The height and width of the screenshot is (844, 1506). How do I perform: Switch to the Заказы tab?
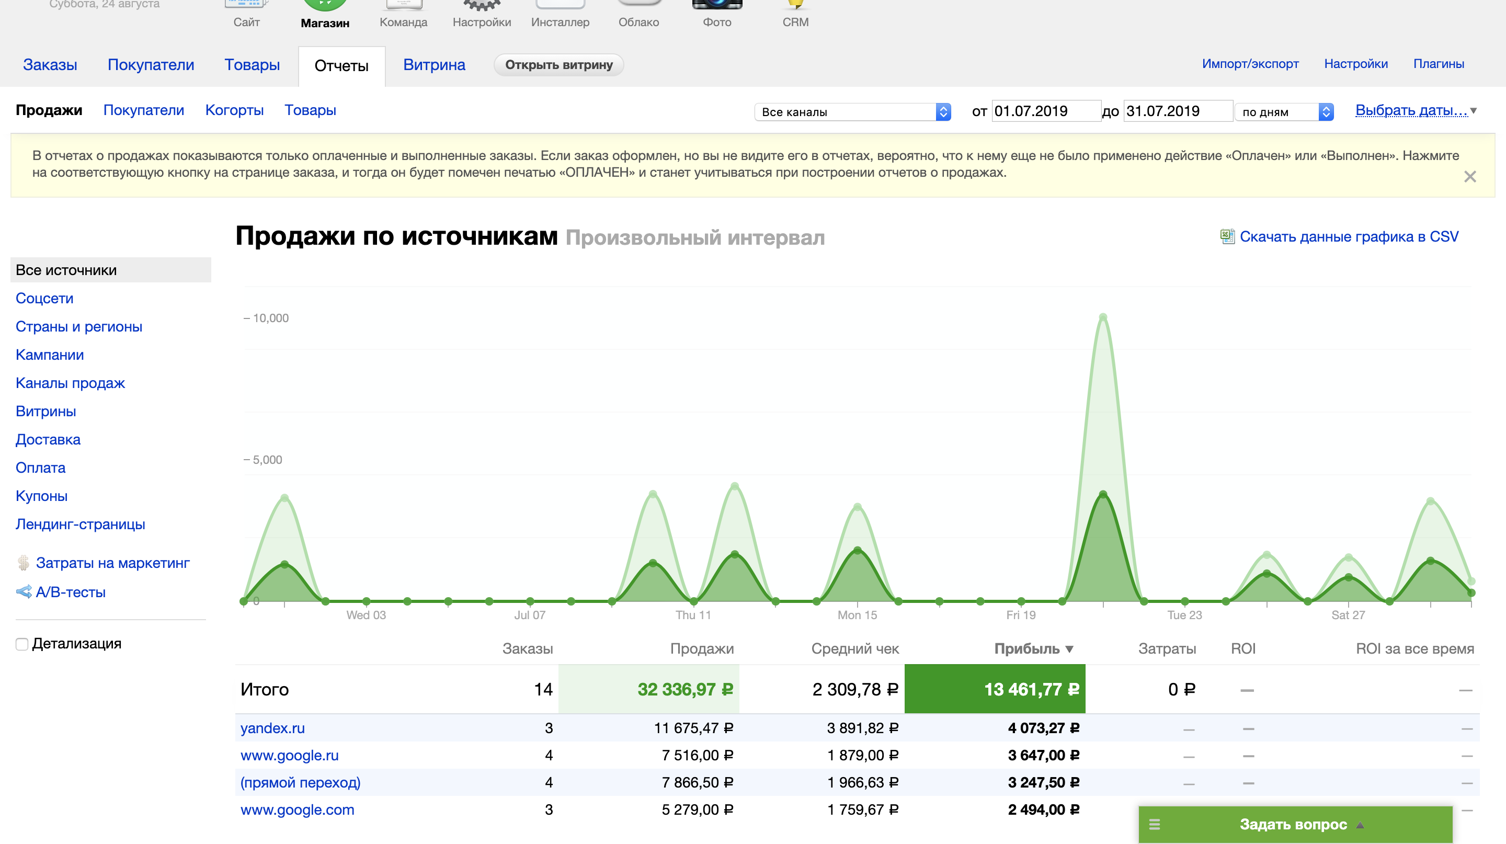tap(50, 65)
